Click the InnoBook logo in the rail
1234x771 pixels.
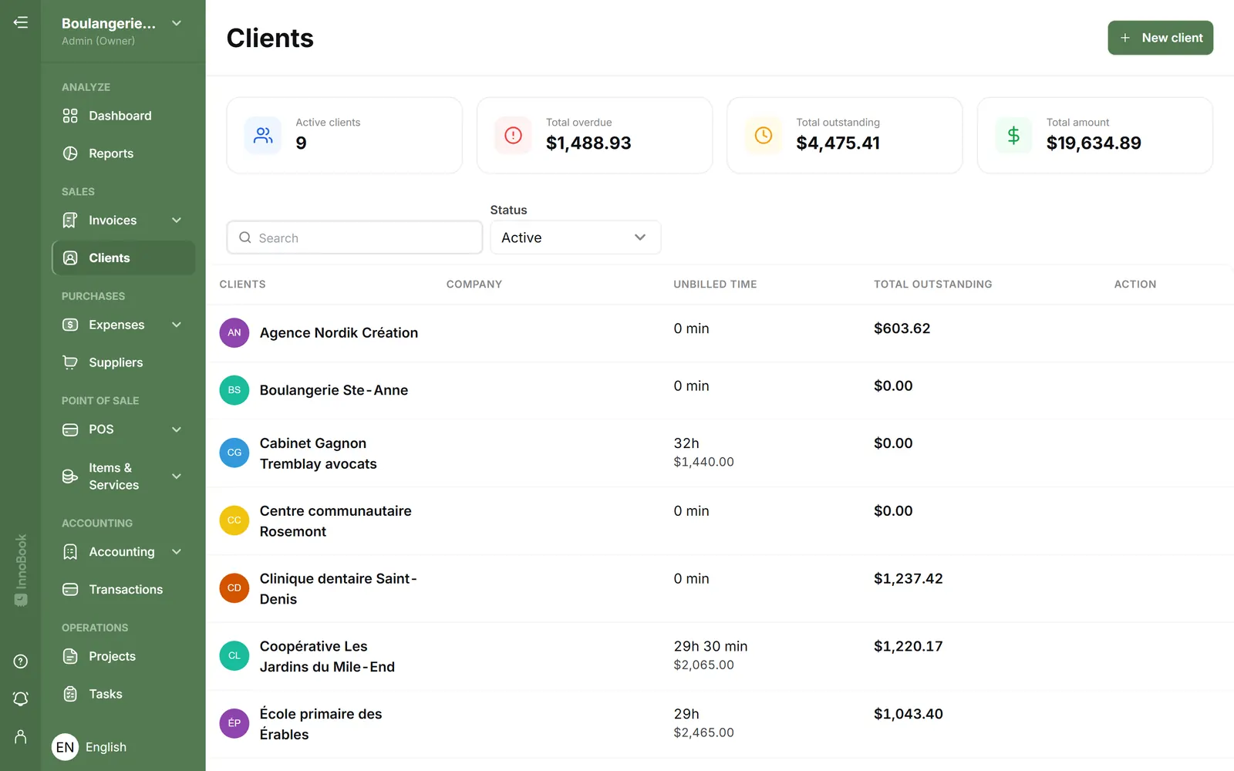[x=21, y=571]
